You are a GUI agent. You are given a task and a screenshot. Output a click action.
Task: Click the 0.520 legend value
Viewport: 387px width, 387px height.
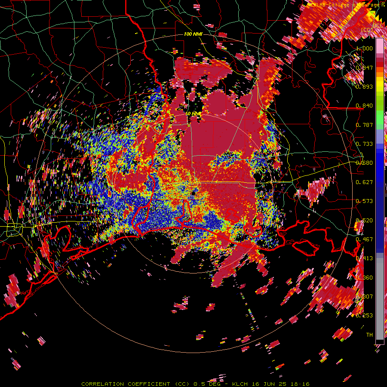click(364, 220)
